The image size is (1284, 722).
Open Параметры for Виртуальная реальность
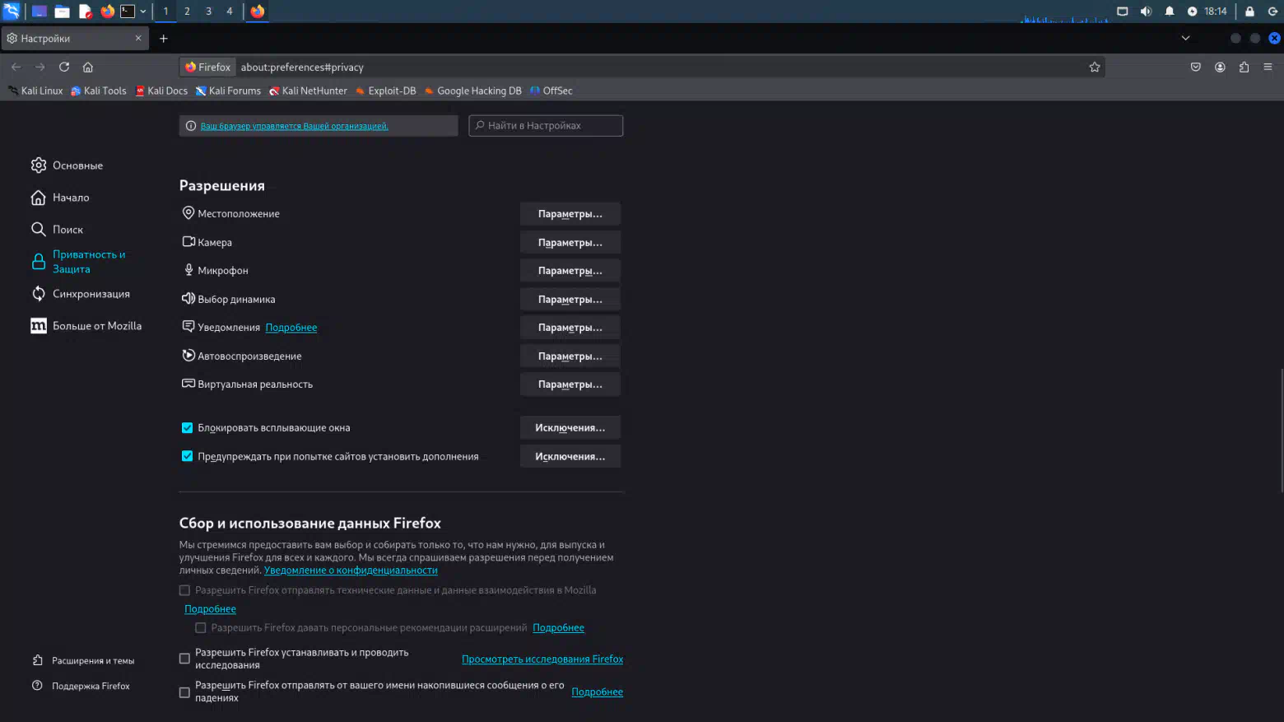570,384
